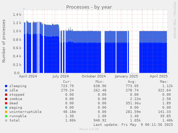The image size is (178, 133).
Task: Click idle current value 279.24
Action: [67, 90]
